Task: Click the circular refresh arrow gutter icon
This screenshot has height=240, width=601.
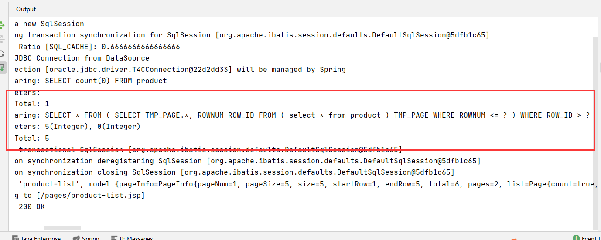Action: pos(2,54)
